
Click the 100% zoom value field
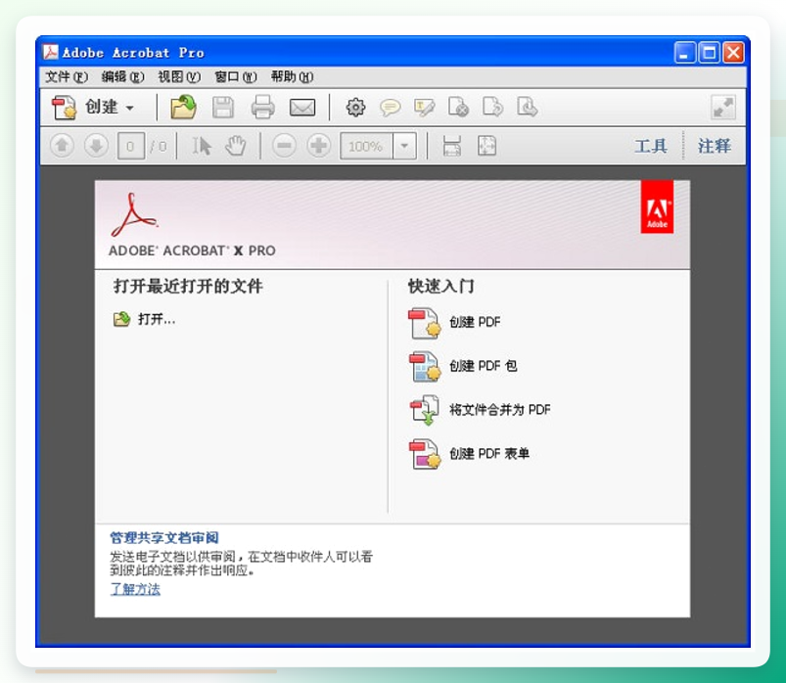(366, 147)
